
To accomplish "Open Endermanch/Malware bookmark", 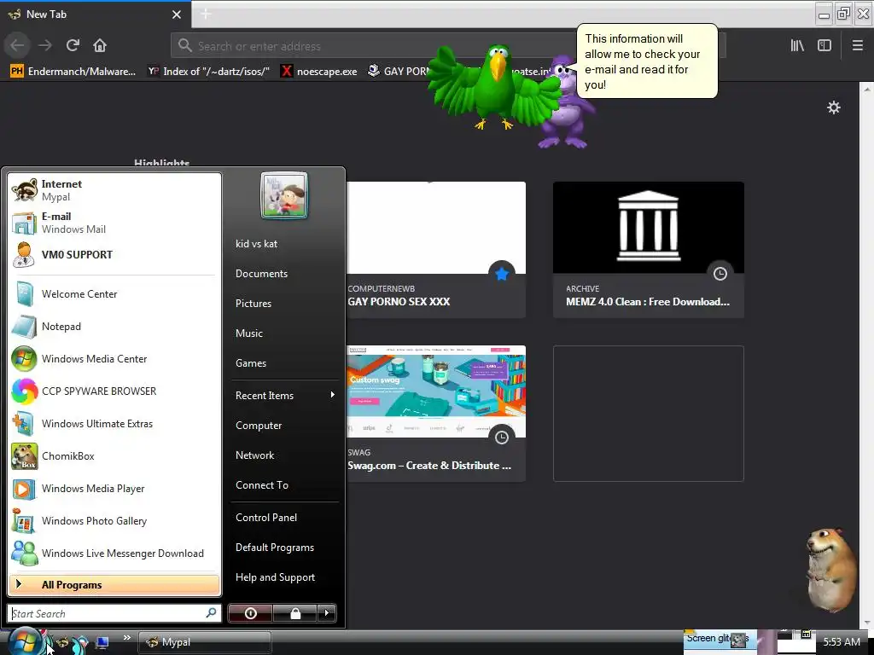I will click(x=73, y=72).
